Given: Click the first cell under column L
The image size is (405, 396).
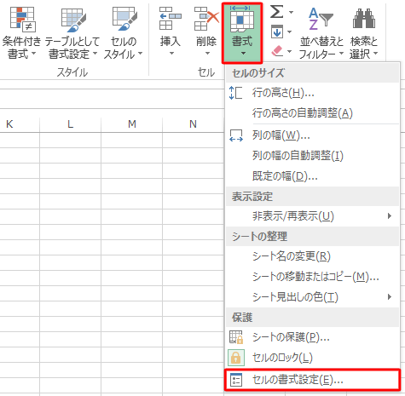Looking at the screenshot, I should tap(70, 140).
